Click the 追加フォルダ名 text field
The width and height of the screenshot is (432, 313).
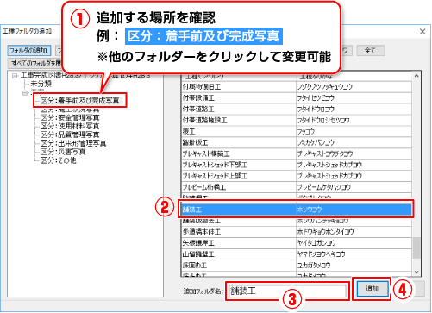[x=287, y=291]
